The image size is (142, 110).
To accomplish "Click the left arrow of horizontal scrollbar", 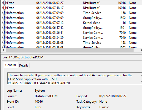I will click(x=3, y=50).
